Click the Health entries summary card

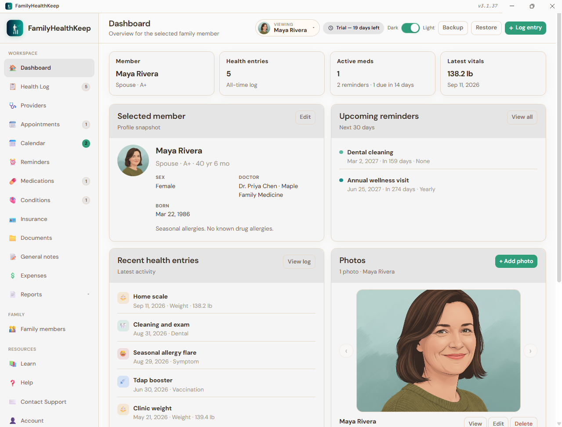[x=272, y=73]
